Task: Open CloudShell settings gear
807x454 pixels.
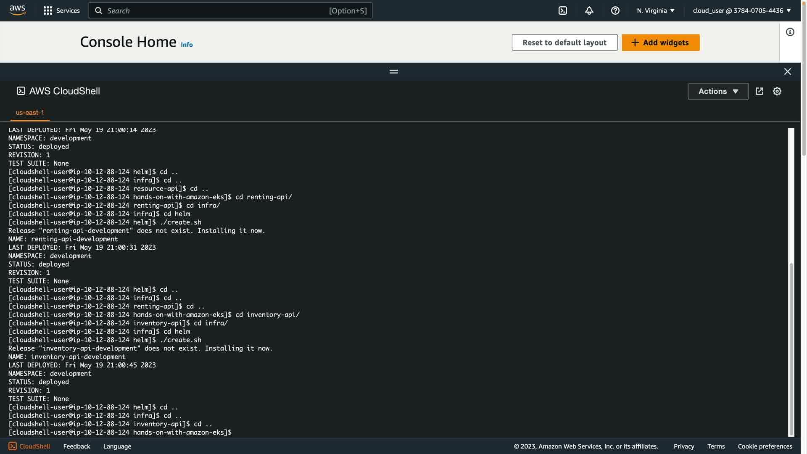Action: click(x=777, y=91)
